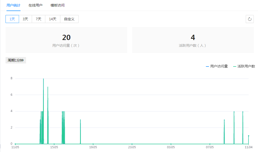Click the final data point at 11:04
Image resolution: width=258 pixels, height=152 pixels.
click(248, 136)
